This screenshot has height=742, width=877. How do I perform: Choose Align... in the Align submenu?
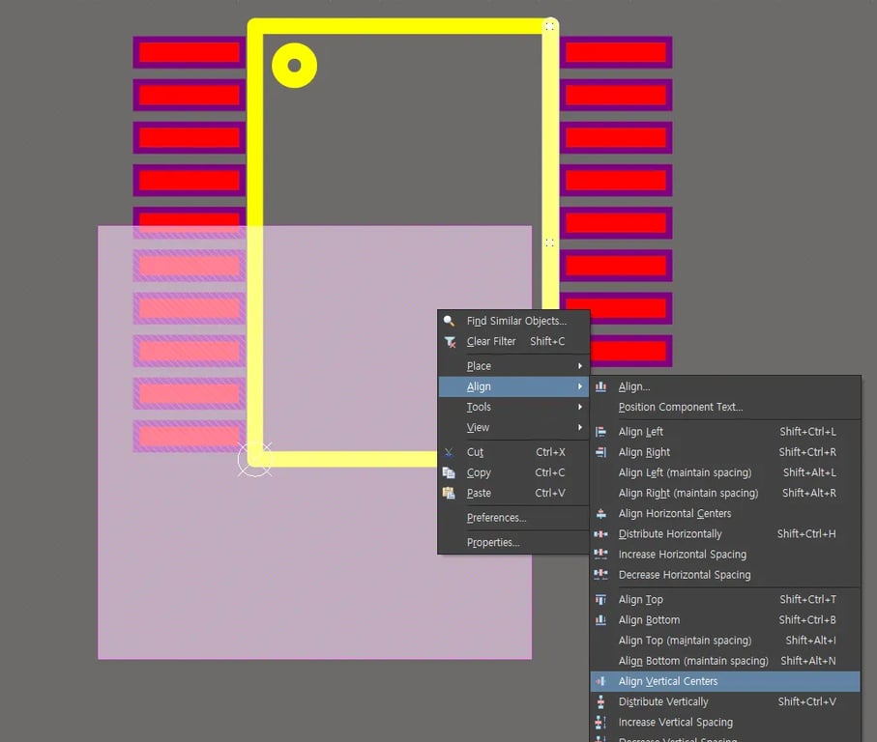(725, 386)
